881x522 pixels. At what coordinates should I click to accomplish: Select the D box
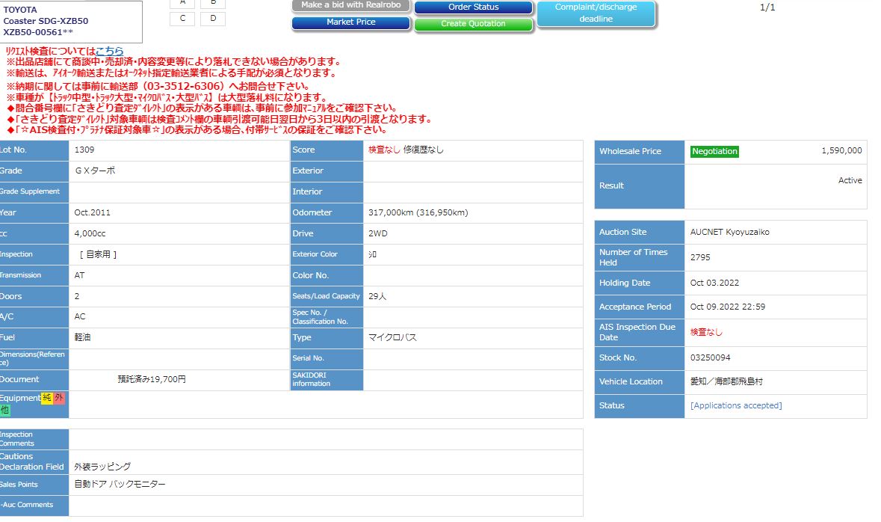tap(213, 19)
